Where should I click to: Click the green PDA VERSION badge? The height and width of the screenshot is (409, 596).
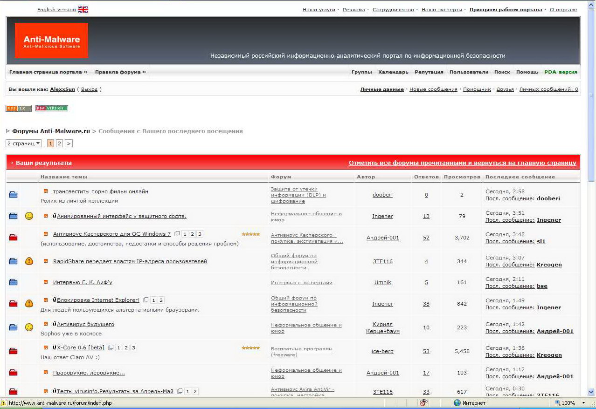[x=52, y=109]
